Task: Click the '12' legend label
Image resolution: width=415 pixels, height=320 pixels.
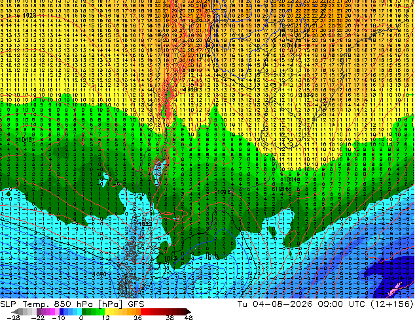Action: [x=106, y=317]
